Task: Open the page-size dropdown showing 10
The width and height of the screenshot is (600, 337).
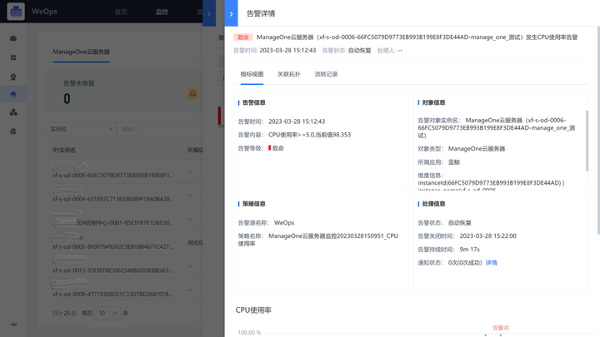Action: [x=107, y=314]
